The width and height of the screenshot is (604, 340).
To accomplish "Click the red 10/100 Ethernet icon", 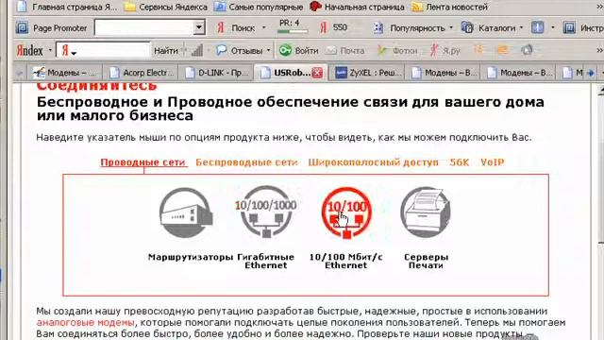I will point(346,212).
